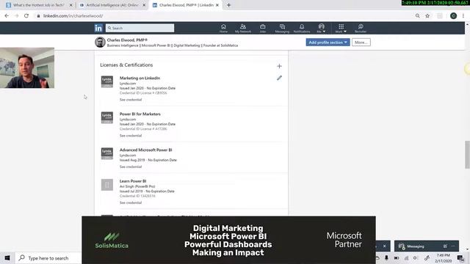Open My Network icon
The image size is (470, 264).
click(243, 28)
